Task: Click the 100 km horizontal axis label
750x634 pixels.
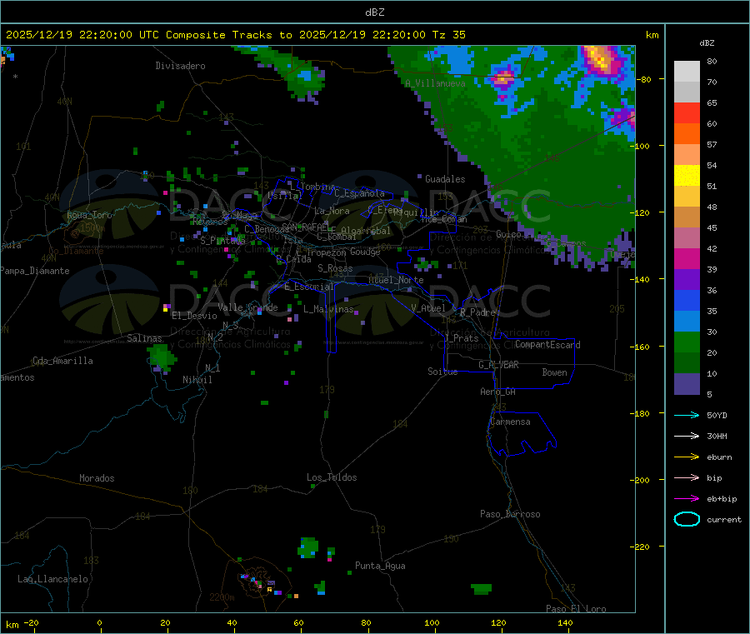Action: (x=432, y=622)
